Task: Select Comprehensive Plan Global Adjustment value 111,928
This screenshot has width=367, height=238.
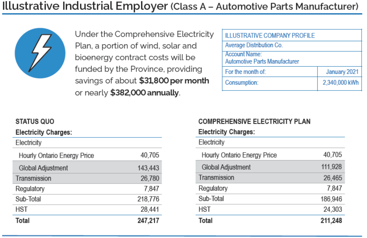Action: click(x=331, y=167)
